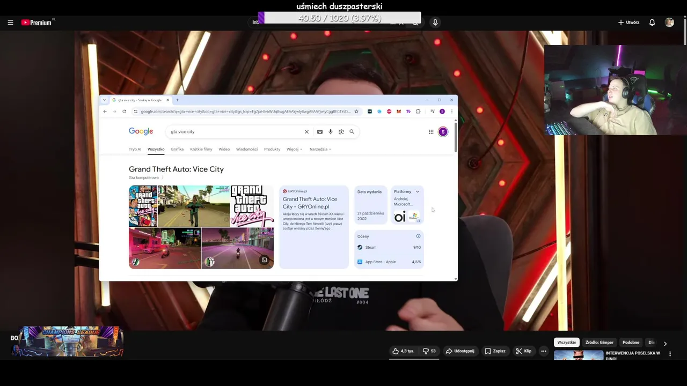The height and width of the screenshot is (386, 687).
Task: Clear the Google search query
Action: click(307, 131)
